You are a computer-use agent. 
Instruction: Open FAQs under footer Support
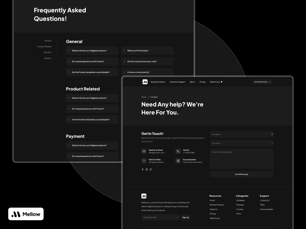tap(262, 205)
